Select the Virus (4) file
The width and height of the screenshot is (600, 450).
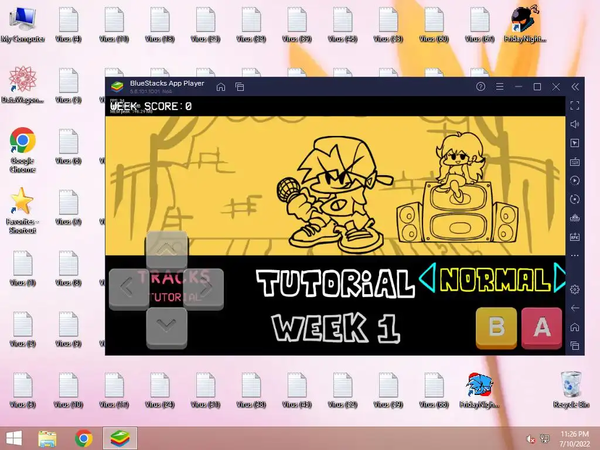point(68,25)
